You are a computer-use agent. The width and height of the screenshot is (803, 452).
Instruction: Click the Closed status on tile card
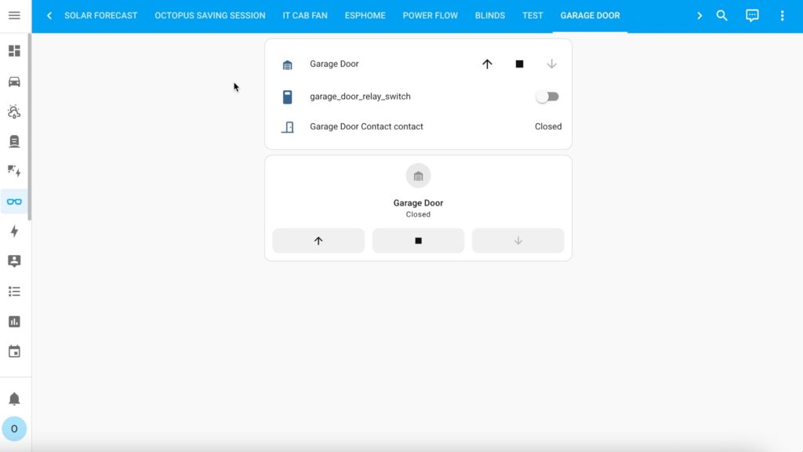pyautogui.click(x=419, y=215)
